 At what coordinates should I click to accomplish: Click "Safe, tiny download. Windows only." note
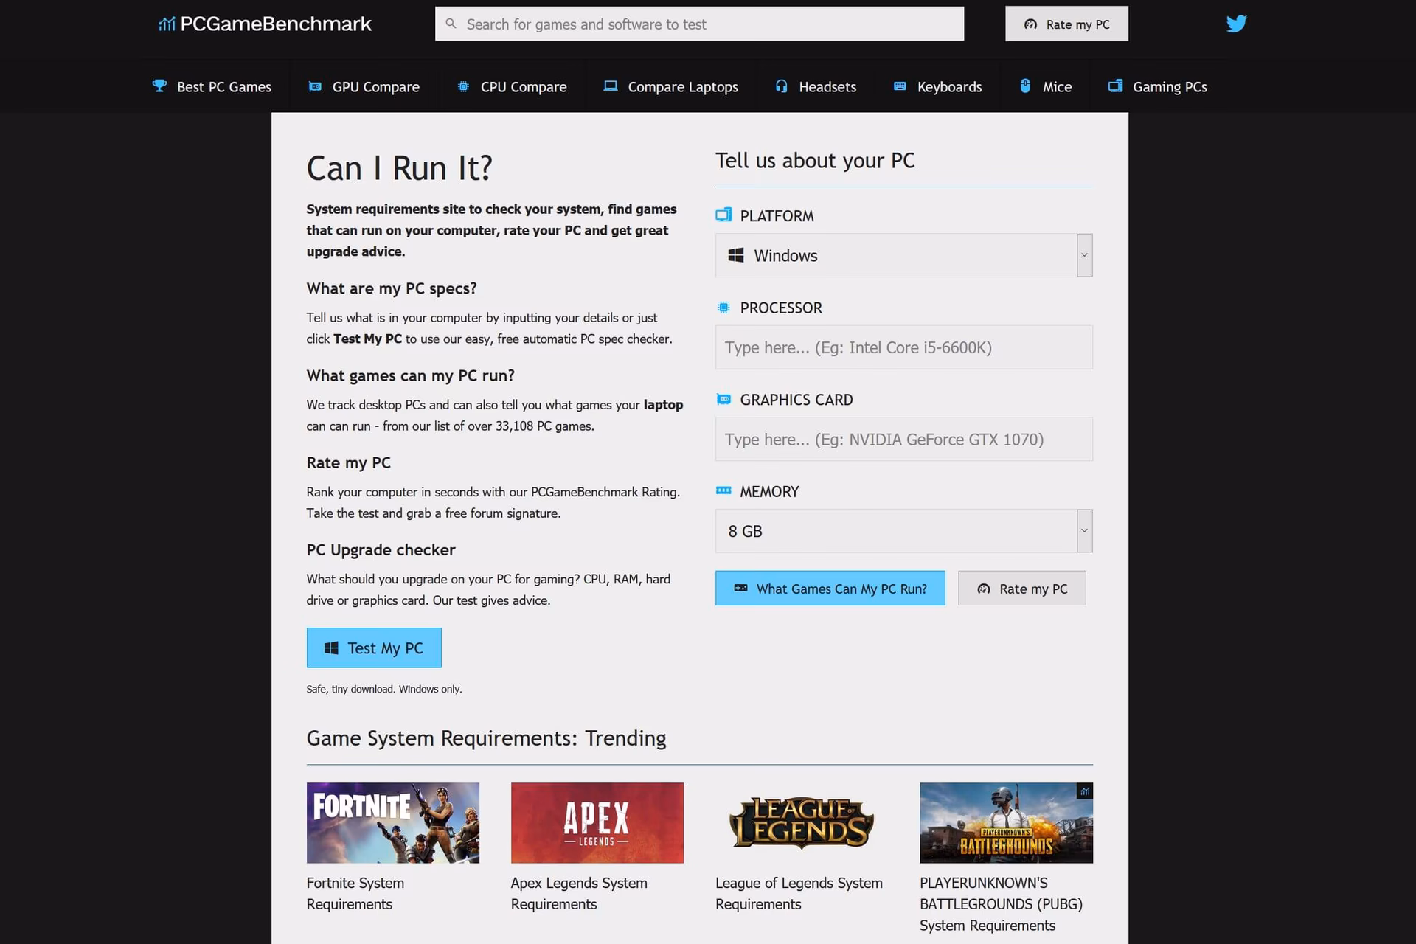click(x=384, y=689)
